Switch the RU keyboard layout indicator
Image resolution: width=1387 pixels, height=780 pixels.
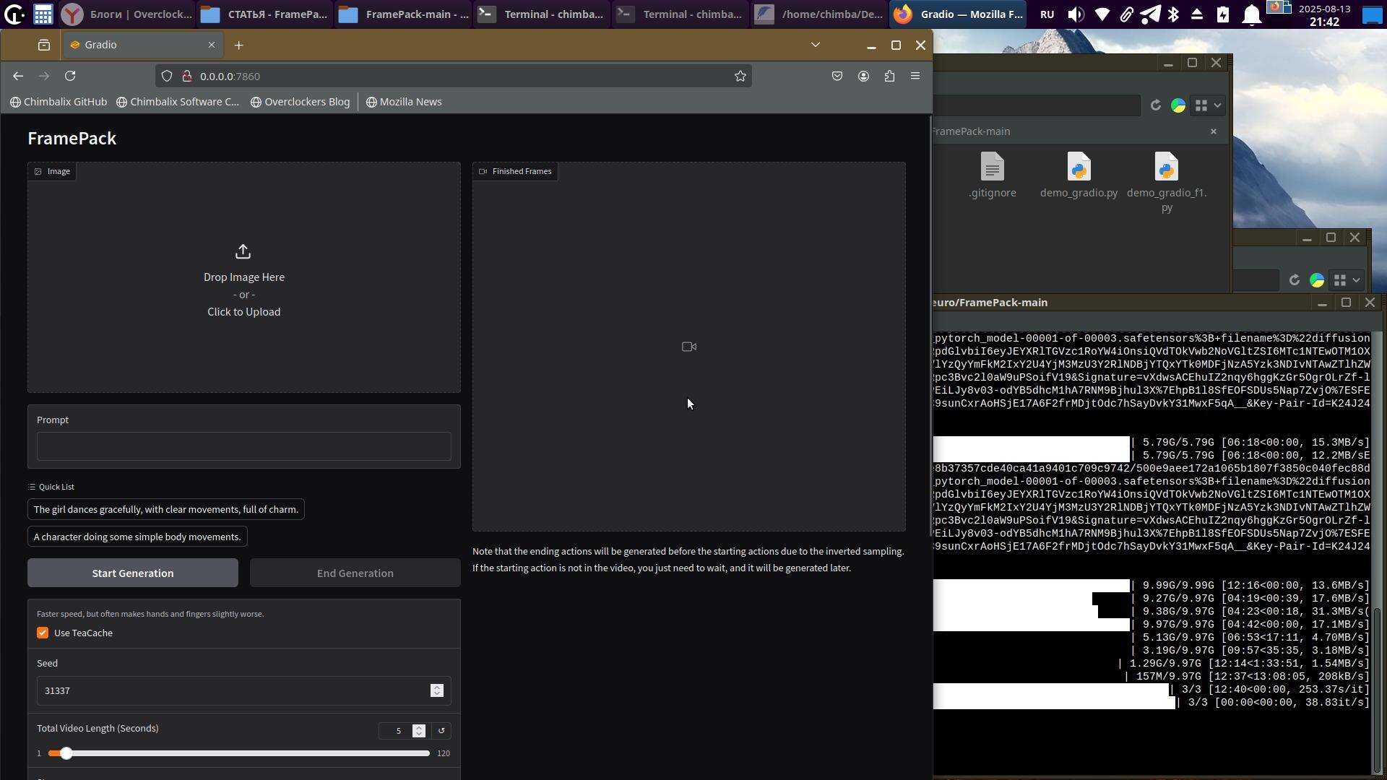click(1047, 14)
